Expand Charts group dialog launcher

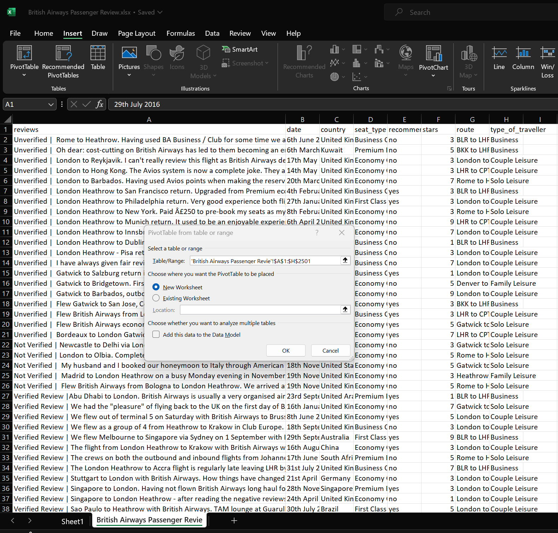tap(449, 88)
